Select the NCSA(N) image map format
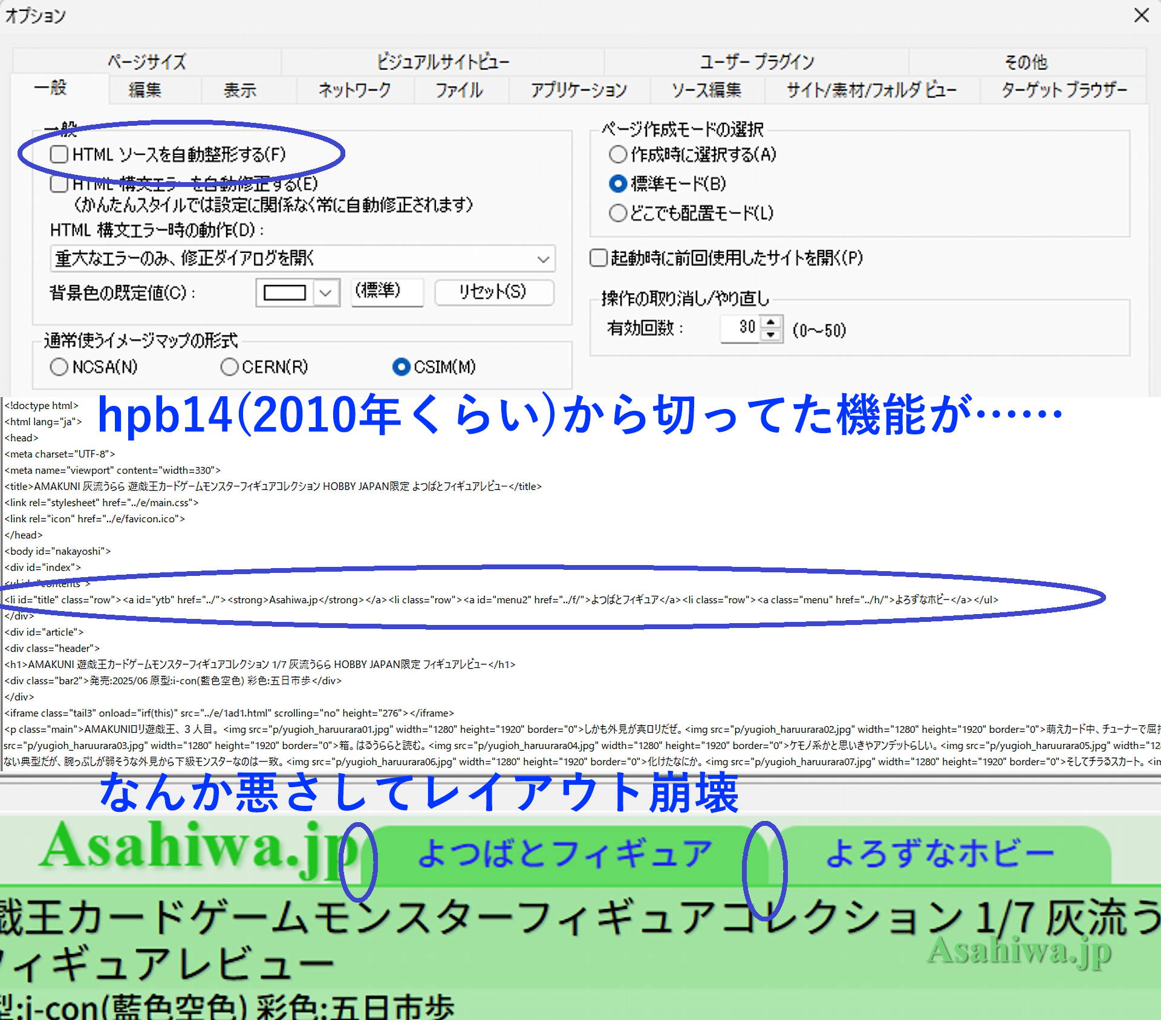The width and height of the screenshot is (1161, 1020). pos(59,367)
